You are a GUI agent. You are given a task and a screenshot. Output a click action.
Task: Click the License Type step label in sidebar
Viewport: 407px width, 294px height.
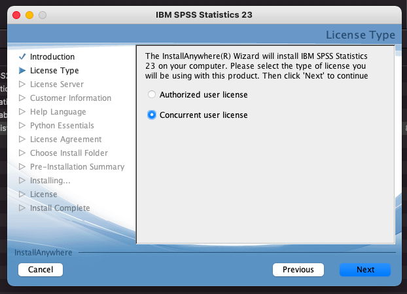pyautogui.click(x=54, y=71)
